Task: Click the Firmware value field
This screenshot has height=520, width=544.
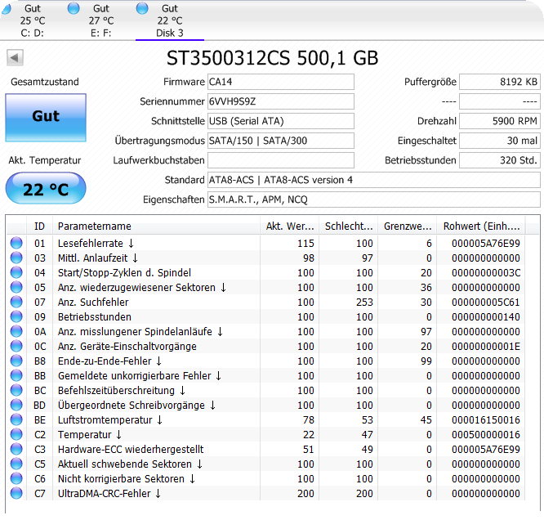Action: [280, 82]
